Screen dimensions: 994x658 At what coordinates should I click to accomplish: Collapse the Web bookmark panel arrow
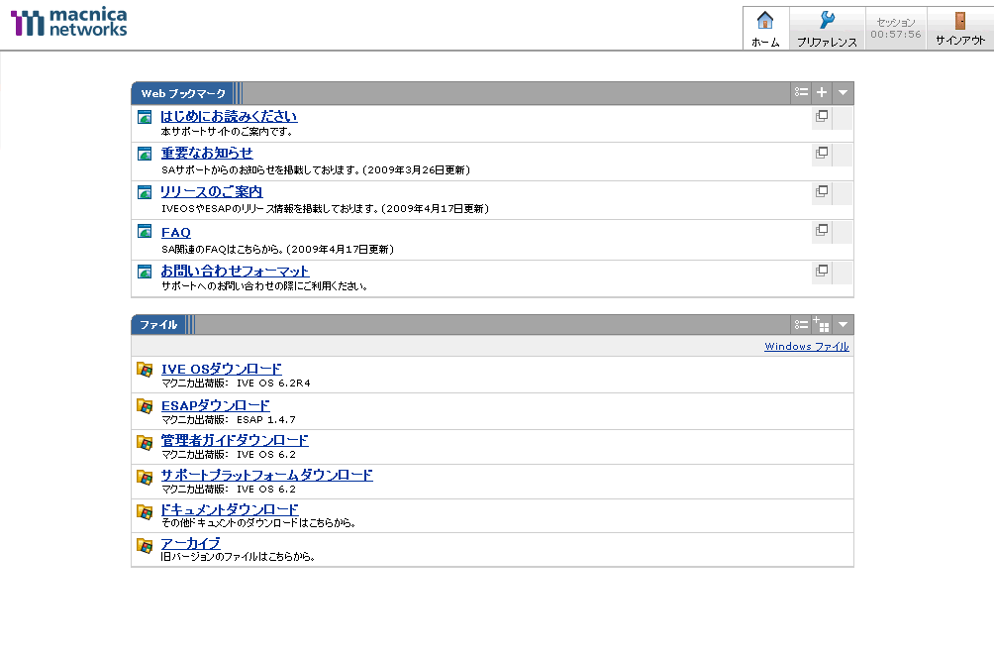click(x=843, y=93)
